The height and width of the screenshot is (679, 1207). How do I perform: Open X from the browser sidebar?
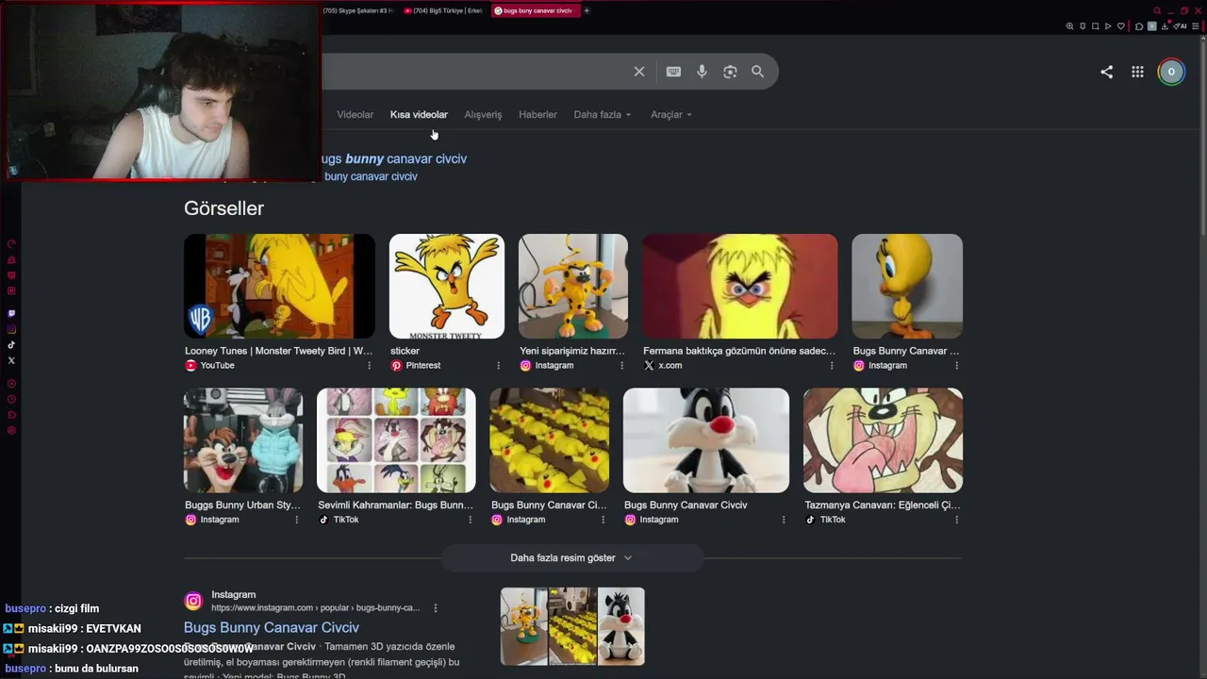pyautogui.click(x=11, y=360)
